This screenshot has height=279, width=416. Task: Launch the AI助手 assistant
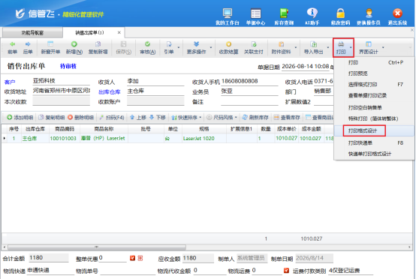[312, 16]
